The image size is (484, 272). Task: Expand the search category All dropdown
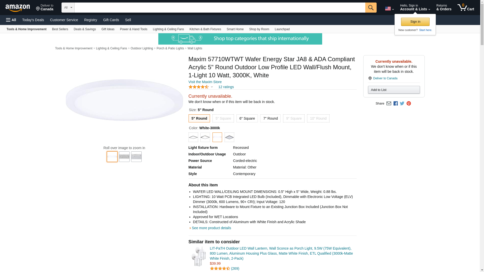(x=68, y=8)
